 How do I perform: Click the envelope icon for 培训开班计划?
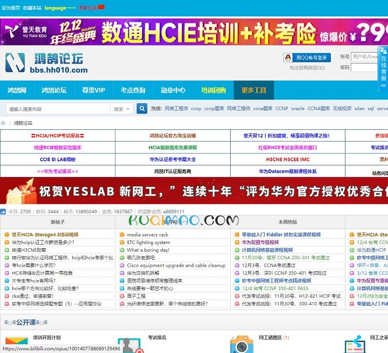17,341
